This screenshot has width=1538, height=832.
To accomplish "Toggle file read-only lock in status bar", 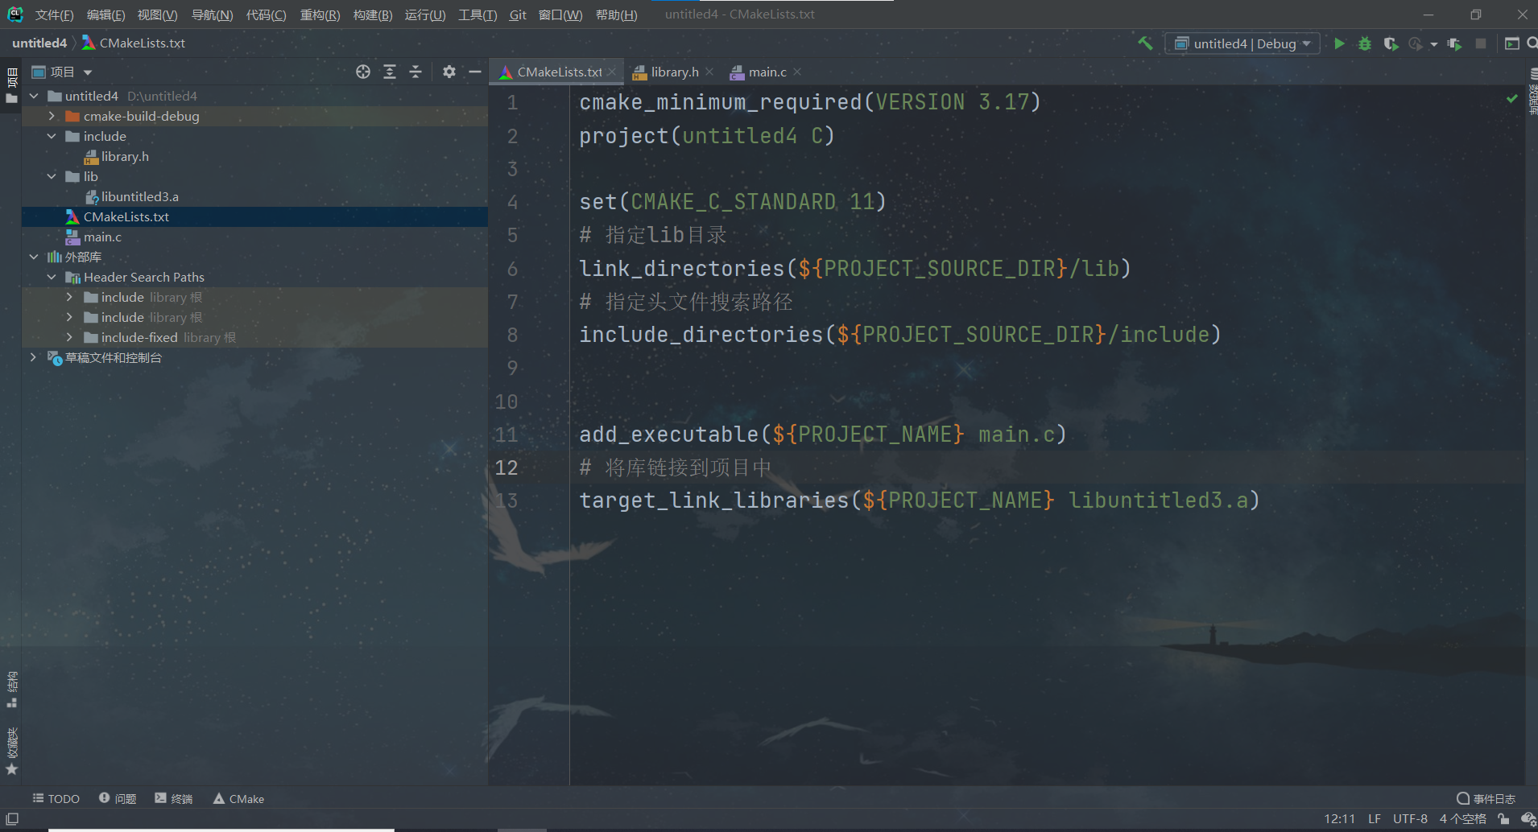I will (x=1503, y=818).
